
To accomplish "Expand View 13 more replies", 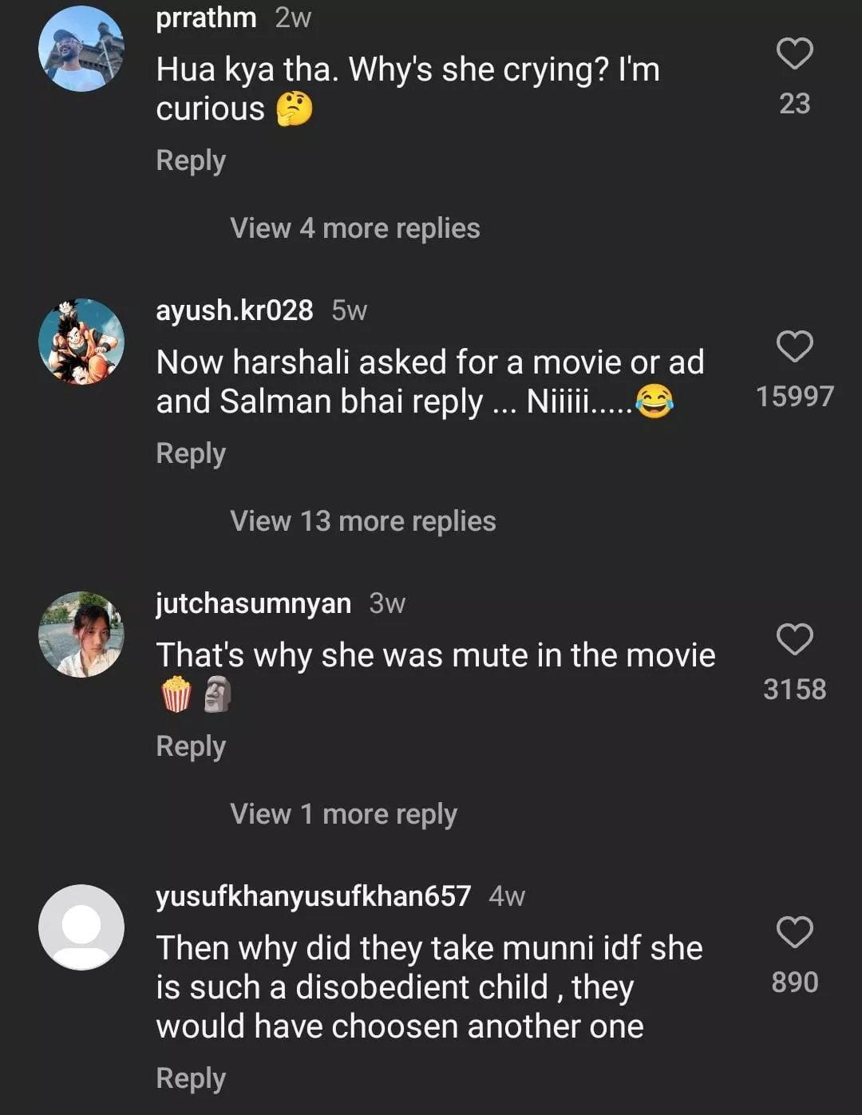I will click(x=363, y=521).
